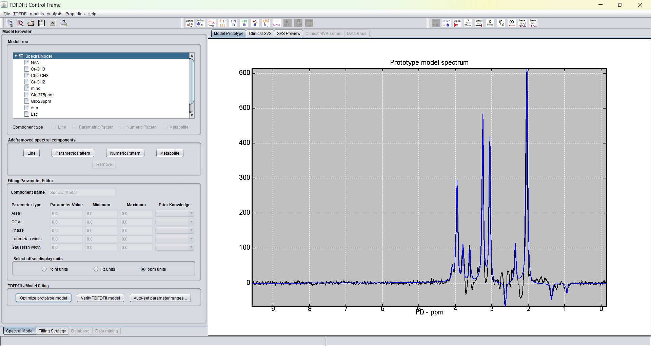Click the HLSVD filter icon
Screen dimensions: 651x346
tap(447, 23)
